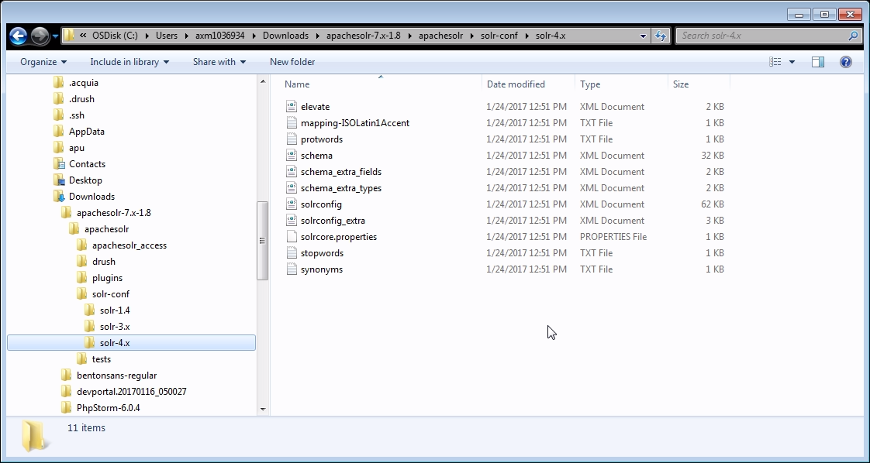Open Downloads in navigation pane
The image size is (870, 463).
pyautogui.click(x=91, y=197)
